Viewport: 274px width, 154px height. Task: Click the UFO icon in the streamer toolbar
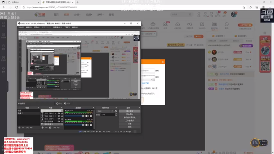pos(153,24)
